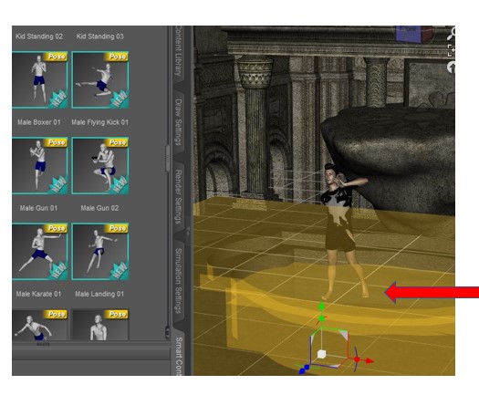Click the pose panel vertical scrollbar
Image resolution: width=479 pixels, height=416 pixels.
167,159
